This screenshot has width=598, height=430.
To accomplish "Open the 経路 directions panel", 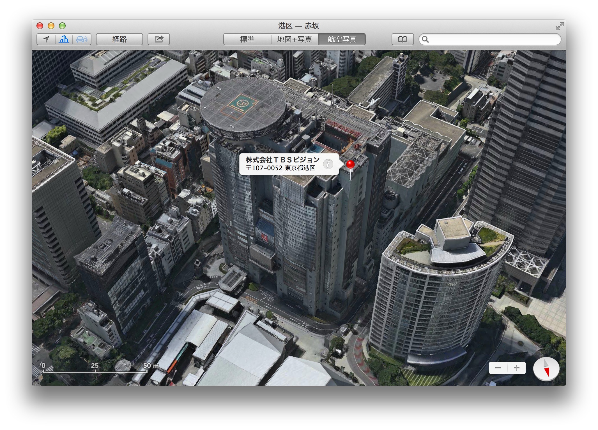I will (x=119, y=39).
